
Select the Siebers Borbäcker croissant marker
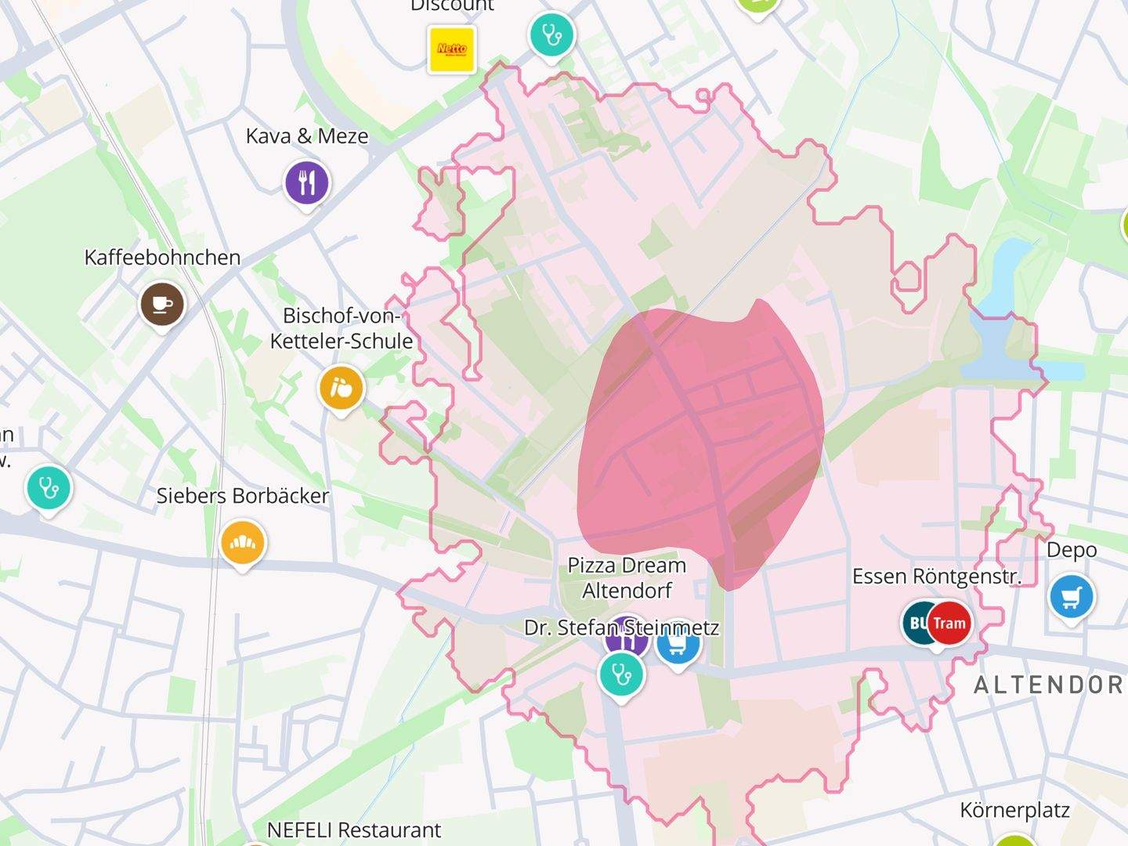[x=243, y=544]
